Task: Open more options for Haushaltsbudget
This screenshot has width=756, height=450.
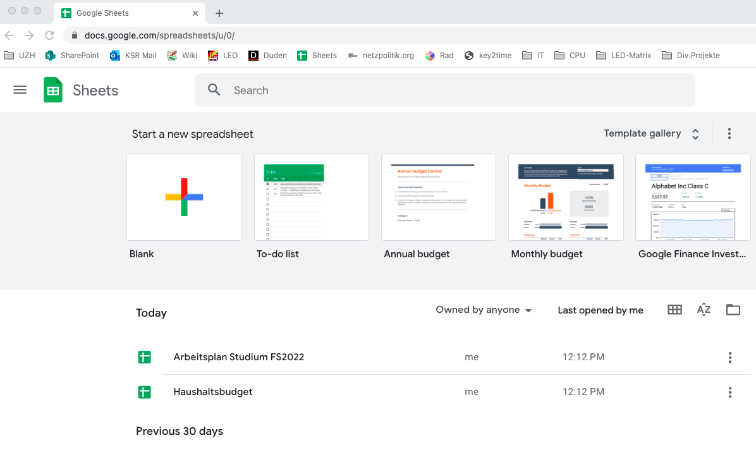Action: click(x=729, y=392)
